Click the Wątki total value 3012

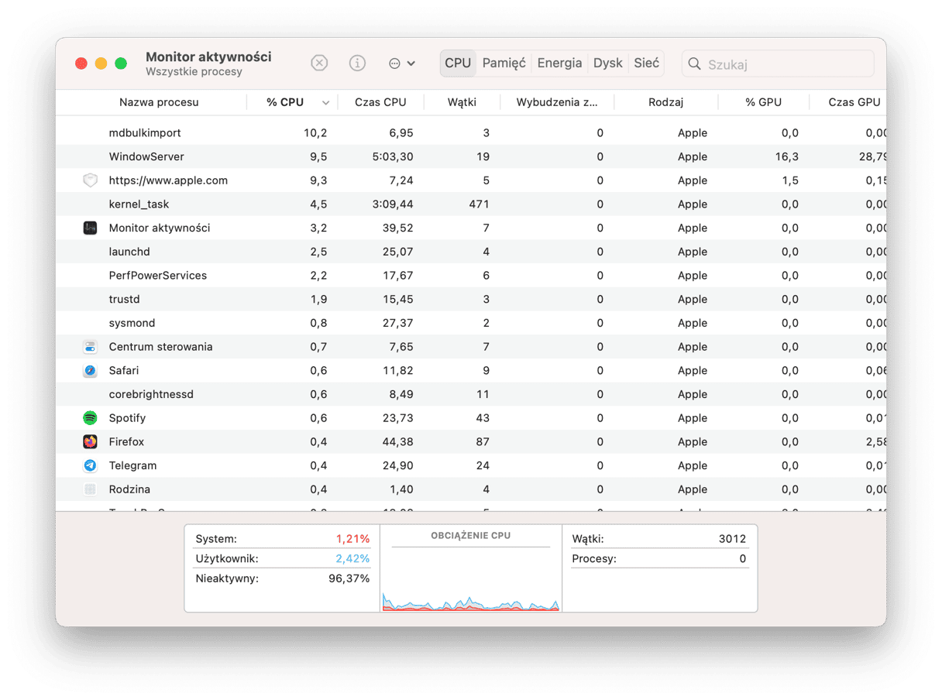(x=732, y=539)
